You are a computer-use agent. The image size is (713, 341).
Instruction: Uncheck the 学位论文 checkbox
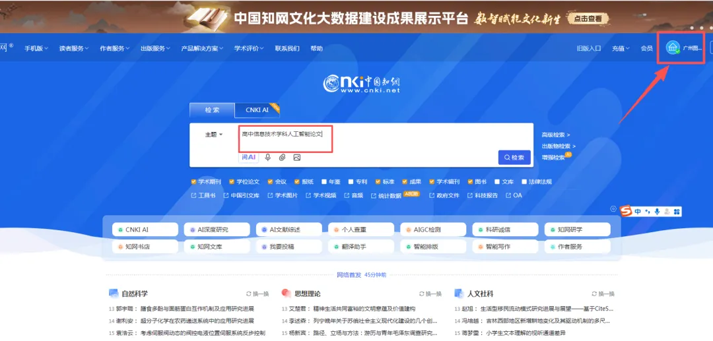pos(232,181)
